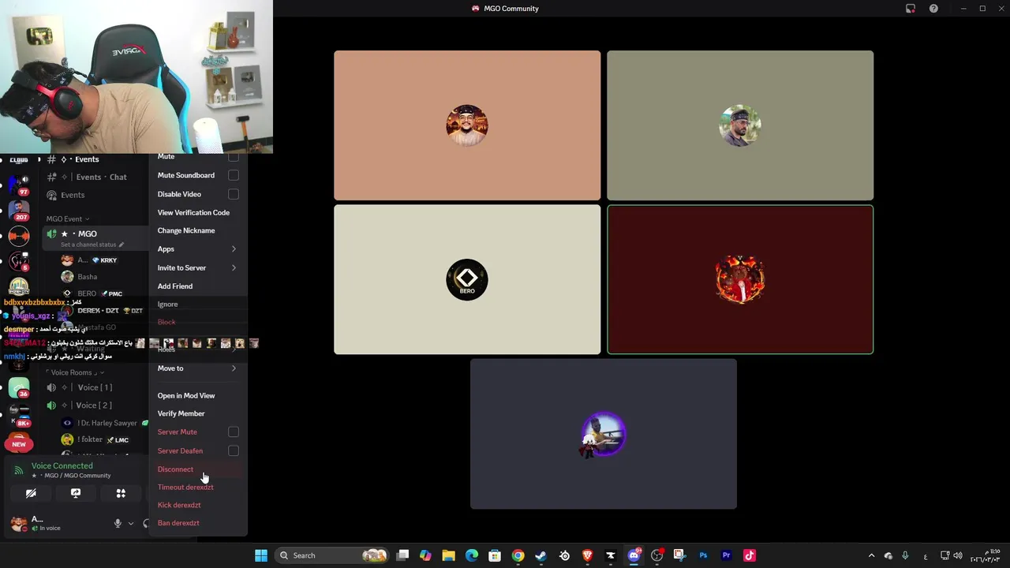Image resolution: width=1010 pixels, height=568 pixels.
Task: Click the voice connection signal icon
Action: [x=19, y=470]
